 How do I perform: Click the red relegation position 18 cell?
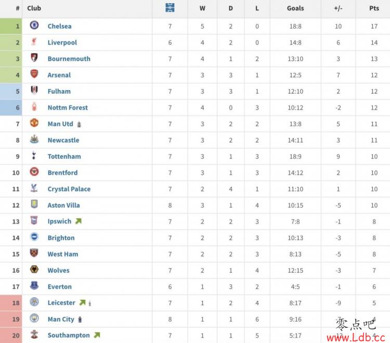[x=11, y=303]
